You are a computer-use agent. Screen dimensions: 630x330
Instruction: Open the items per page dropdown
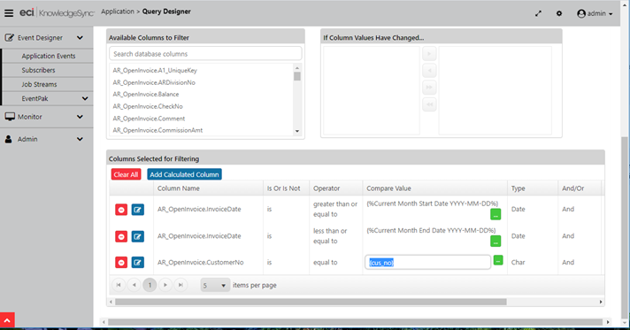(x=215, y=286)
